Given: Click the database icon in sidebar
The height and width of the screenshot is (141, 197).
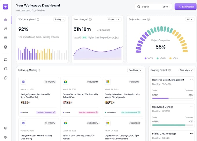Looking at the screenshot, I should point(6,47).
